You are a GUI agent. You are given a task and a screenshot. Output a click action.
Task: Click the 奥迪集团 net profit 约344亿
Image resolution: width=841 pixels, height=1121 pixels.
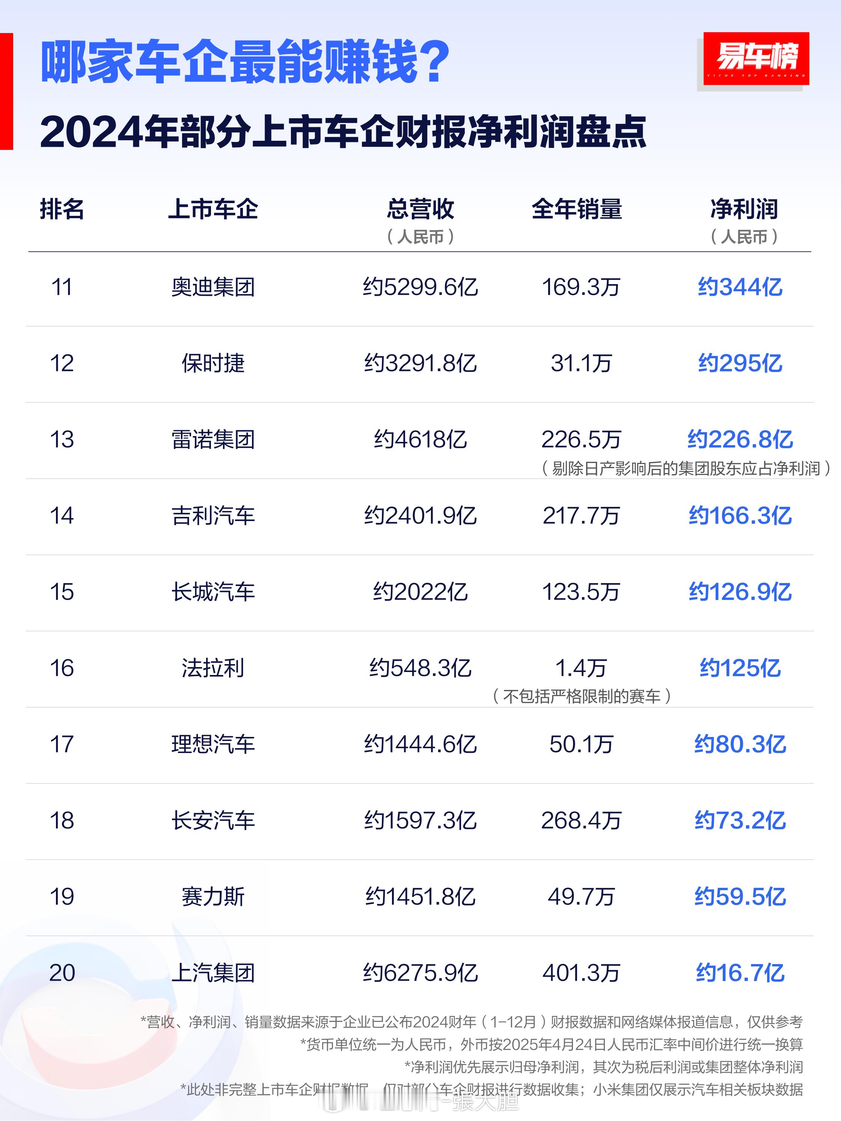pyautogui.click(x=740, y=287)
